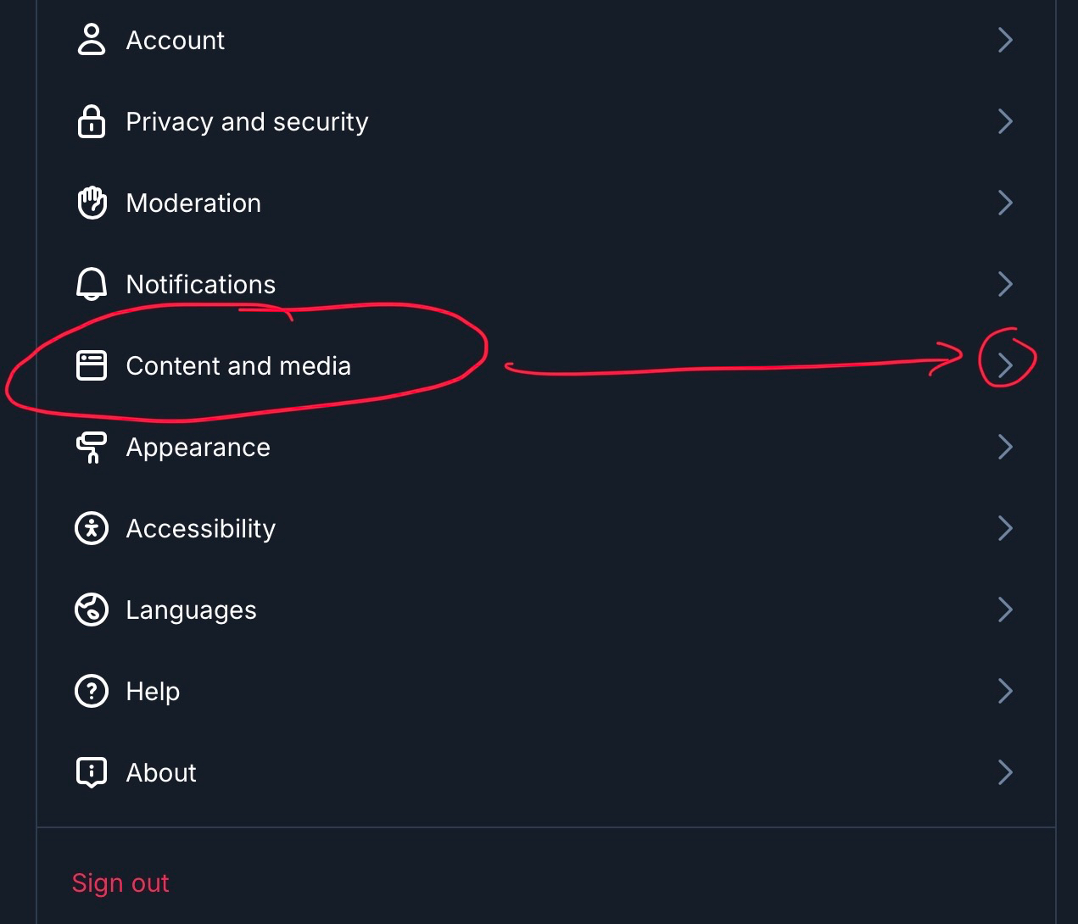Expand the Languages row chevron
Viewport: 1078px width, 924px height.
click(x=1005, y=610)
